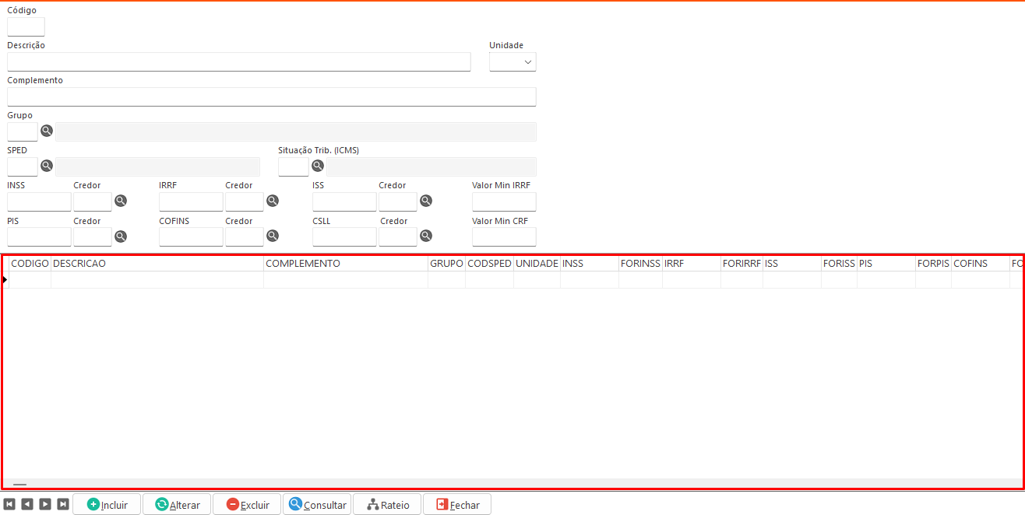Go to the first record

(x=9, y=504)
